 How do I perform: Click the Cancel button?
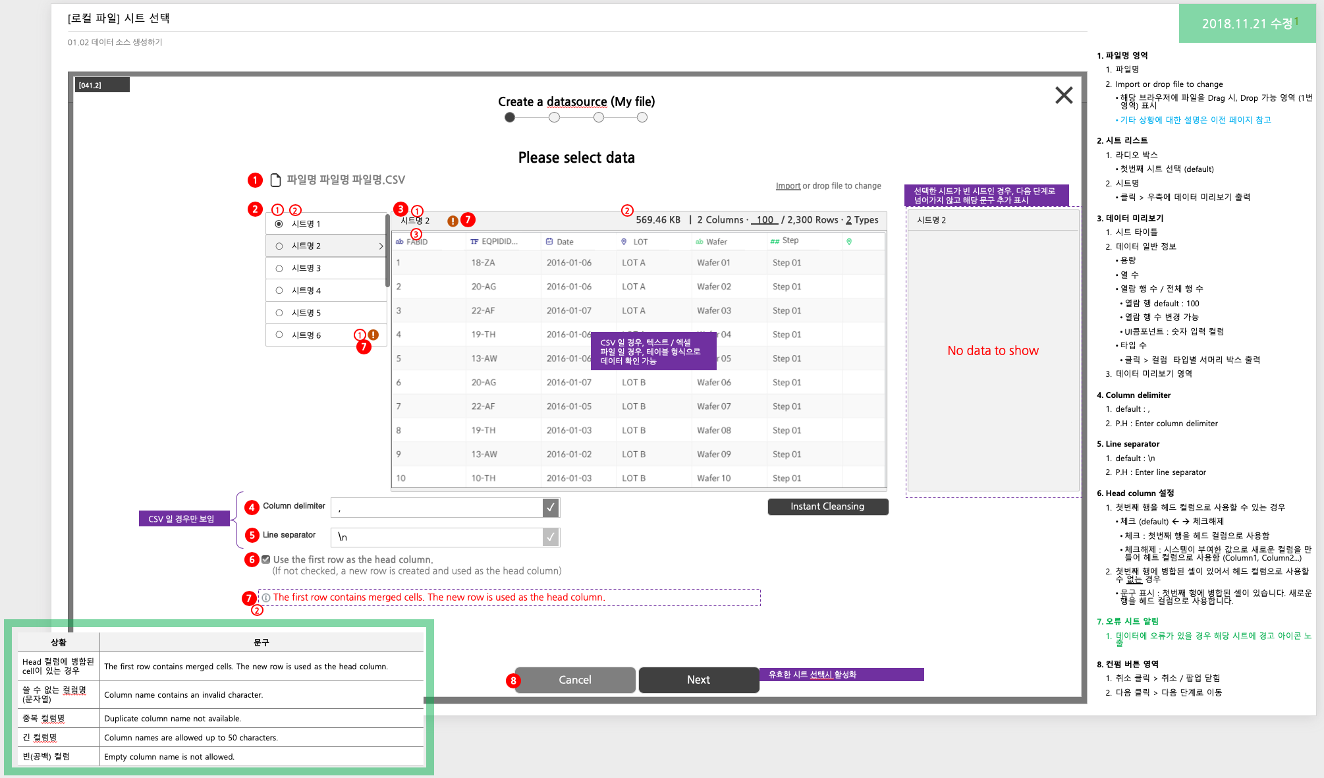pos(575,680)
